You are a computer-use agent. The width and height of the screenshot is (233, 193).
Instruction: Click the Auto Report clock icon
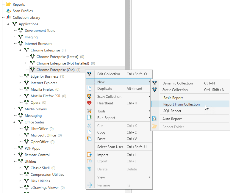(x=154, y=119)
